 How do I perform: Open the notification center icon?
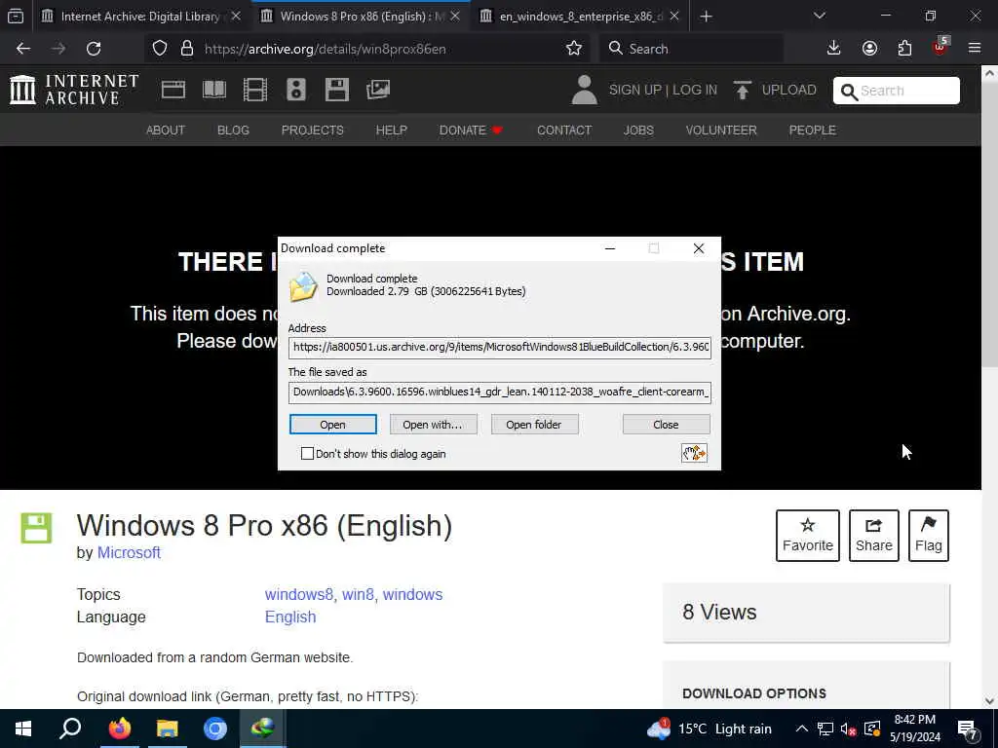[967, 729]
